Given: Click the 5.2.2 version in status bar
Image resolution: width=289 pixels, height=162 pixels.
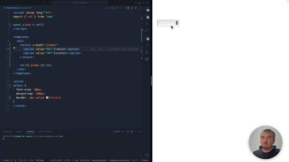Looking at the screenshot, I should [x=135, y=160].
